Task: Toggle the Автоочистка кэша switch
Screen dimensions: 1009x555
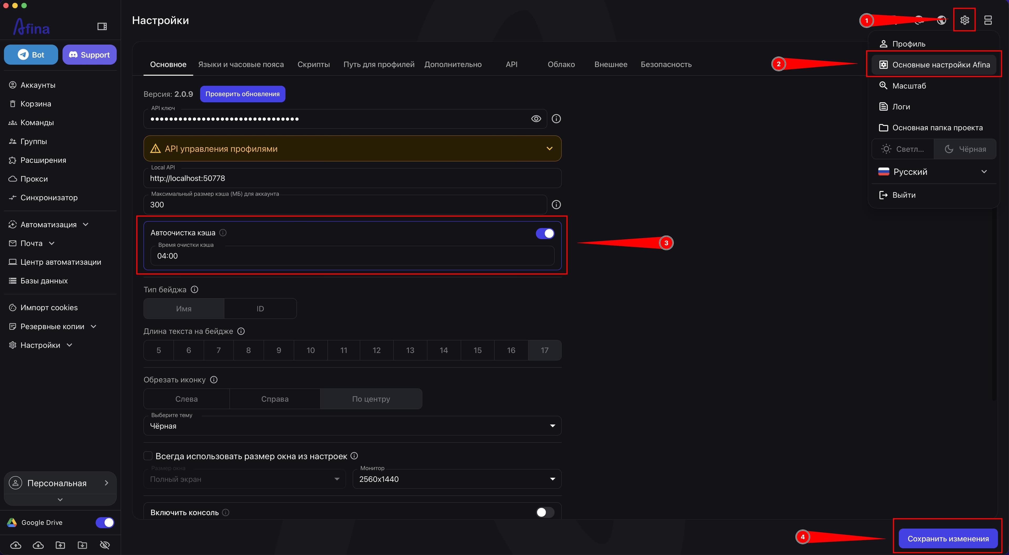Action: coord(545,234)
